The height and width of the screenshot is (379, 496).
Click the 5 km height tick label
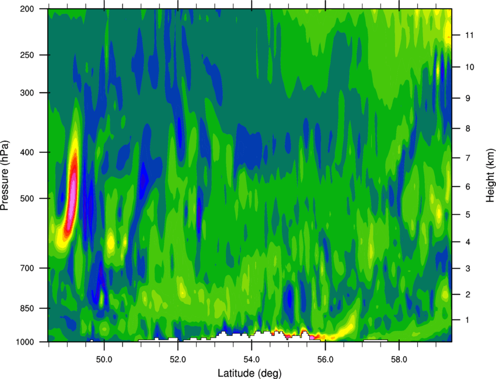(x=468, y=215)
